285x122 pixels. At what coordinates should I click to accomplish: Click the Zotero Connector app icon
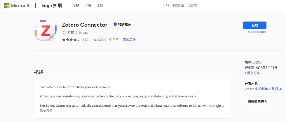tap(46, 30)
